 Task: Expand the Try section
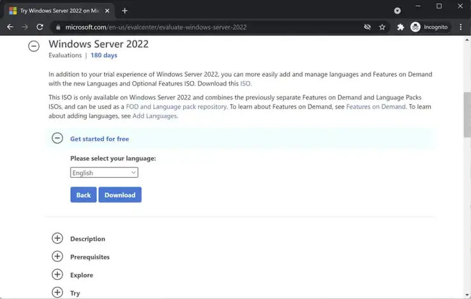click(57, 293)
